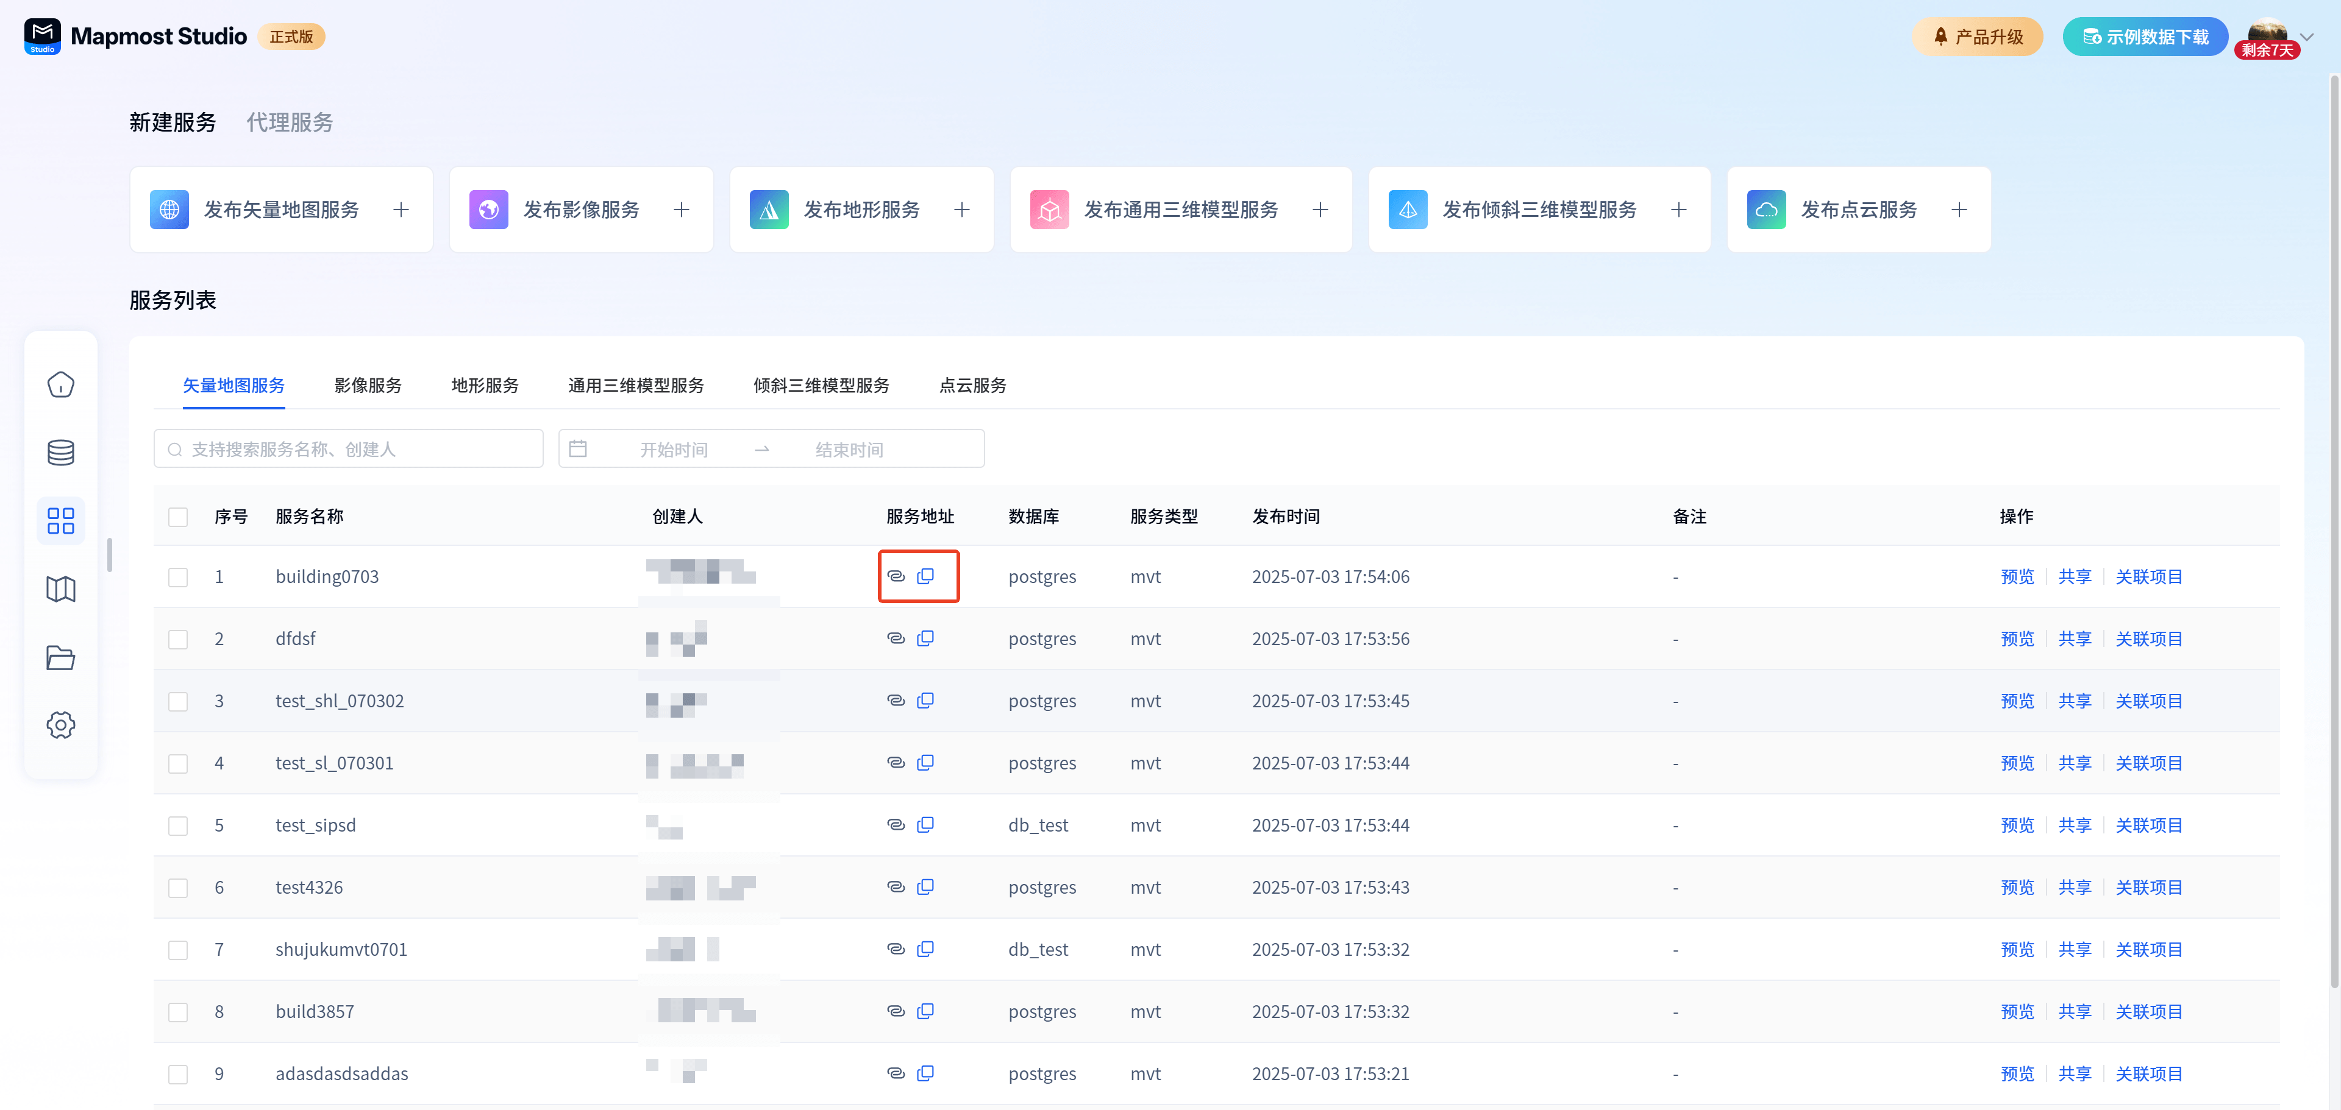Screen dimensions: 2341x1110
Task: Check the box for building0703 row
Action: coord(178,577)
